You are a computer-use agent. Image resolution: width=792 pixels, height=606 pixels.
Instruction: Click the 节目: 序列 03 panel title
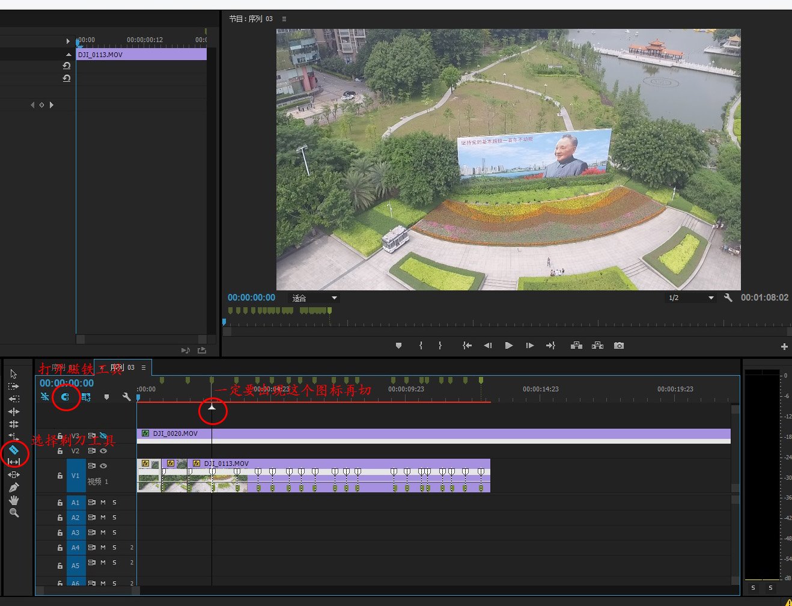point(251,19)
